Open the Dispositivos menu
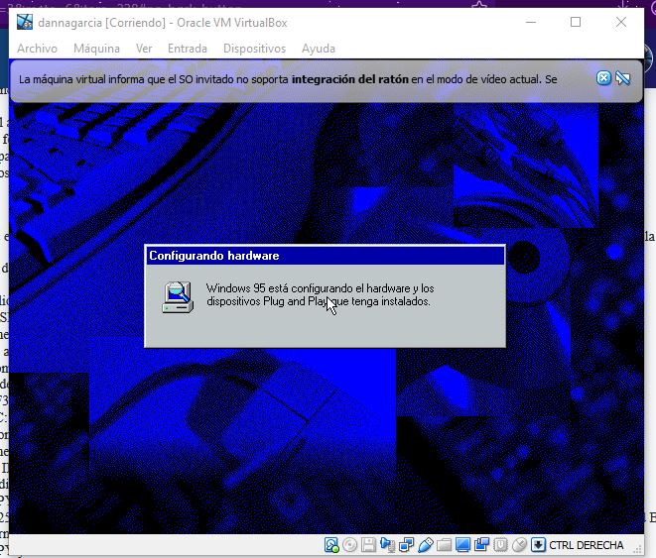 (x=254, y=49)
